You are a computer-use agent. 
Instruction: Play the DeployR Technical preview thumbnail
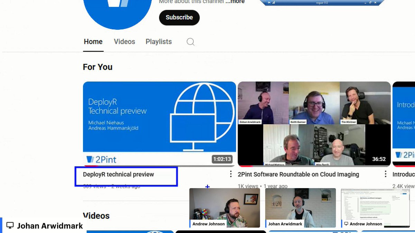(x=159, y=124)
